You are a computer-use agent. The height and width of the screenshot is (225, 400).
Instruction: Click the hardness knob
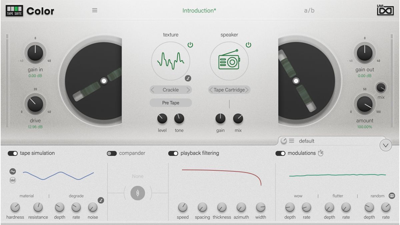[15, 207]
